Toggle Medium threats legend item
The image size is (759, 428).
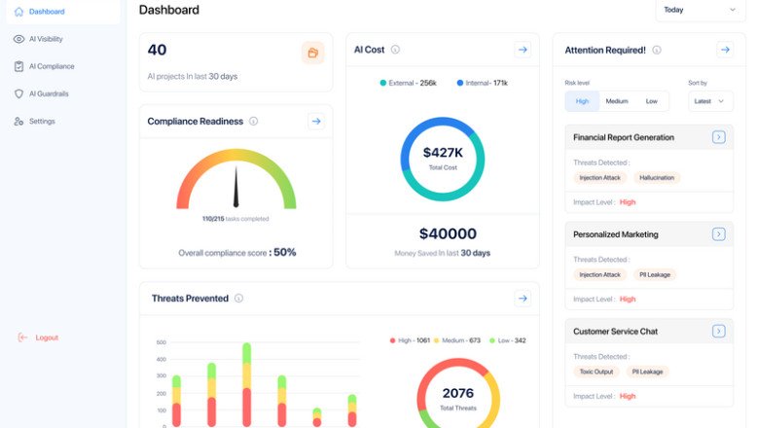pyautogui.click(x=457, y=340)
